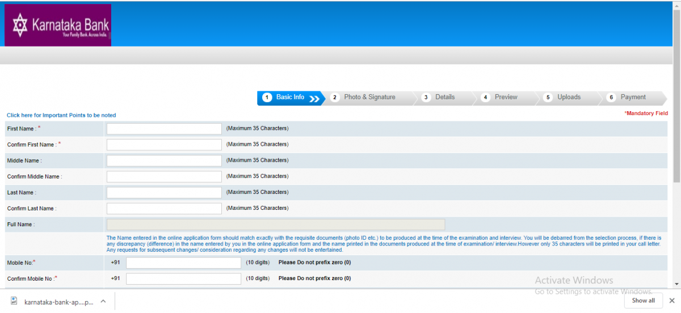
Task: Focus the Confirm First Name field
Action: (164, 145)
